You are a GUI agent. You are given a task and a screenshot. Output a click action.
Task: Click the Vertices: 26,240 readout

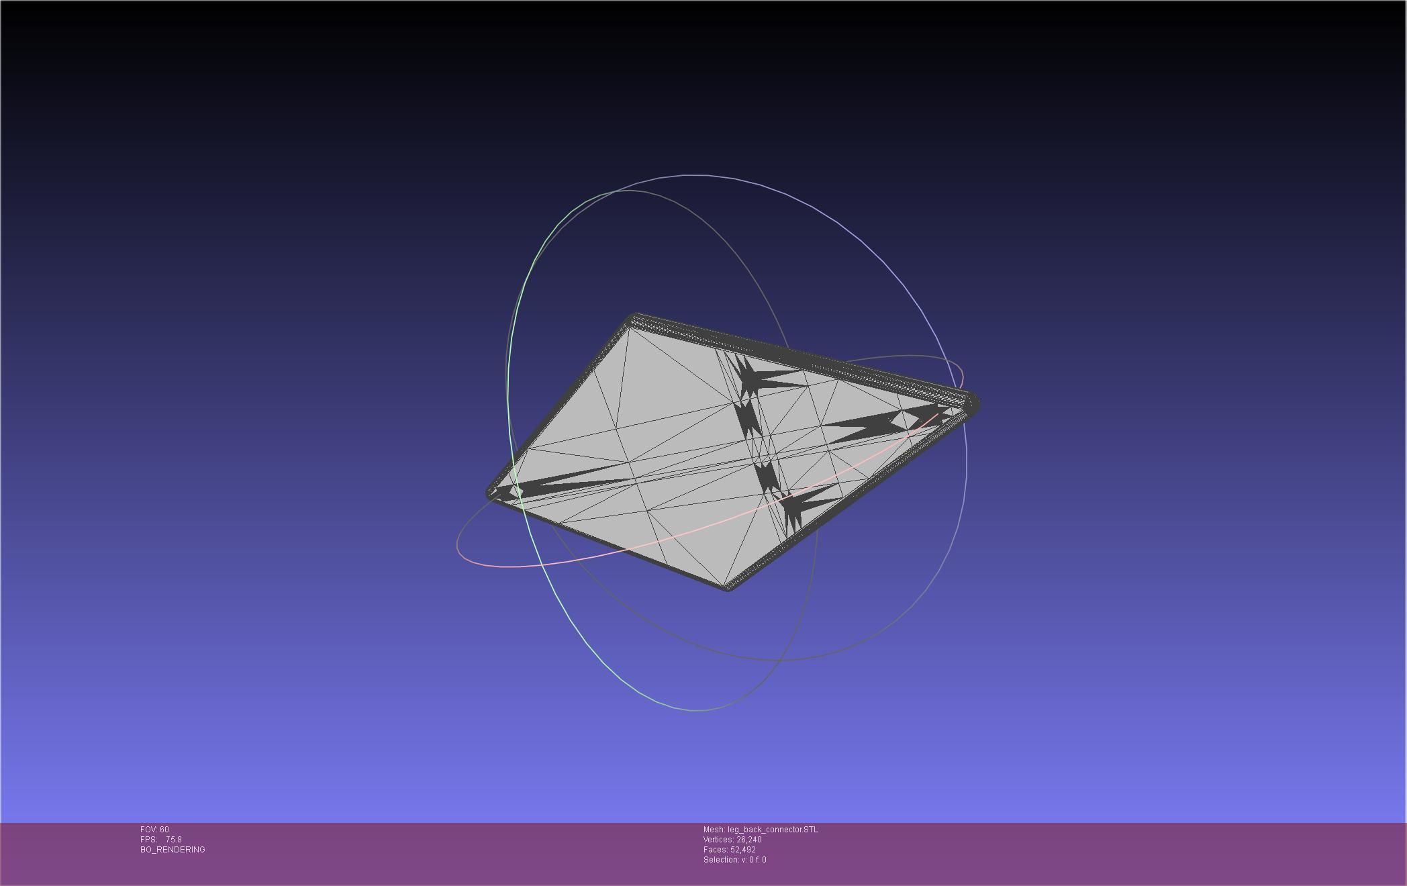732,840
